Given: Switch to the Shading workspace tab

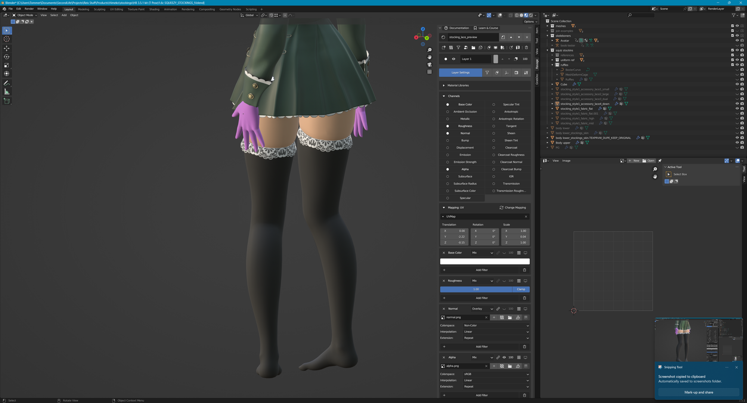Looking at the screenshot, I should pos(154,9).
